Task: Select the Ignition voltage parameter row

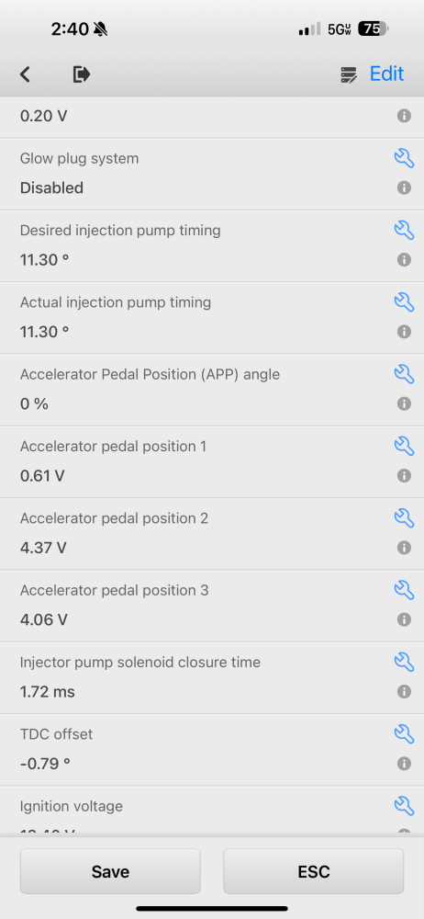Action: [x=212, y=811]
